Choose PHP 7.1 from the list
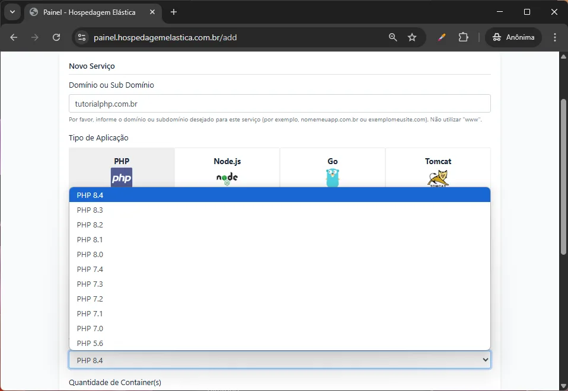This screenshot has height=391, width=568. click(280, 314)
